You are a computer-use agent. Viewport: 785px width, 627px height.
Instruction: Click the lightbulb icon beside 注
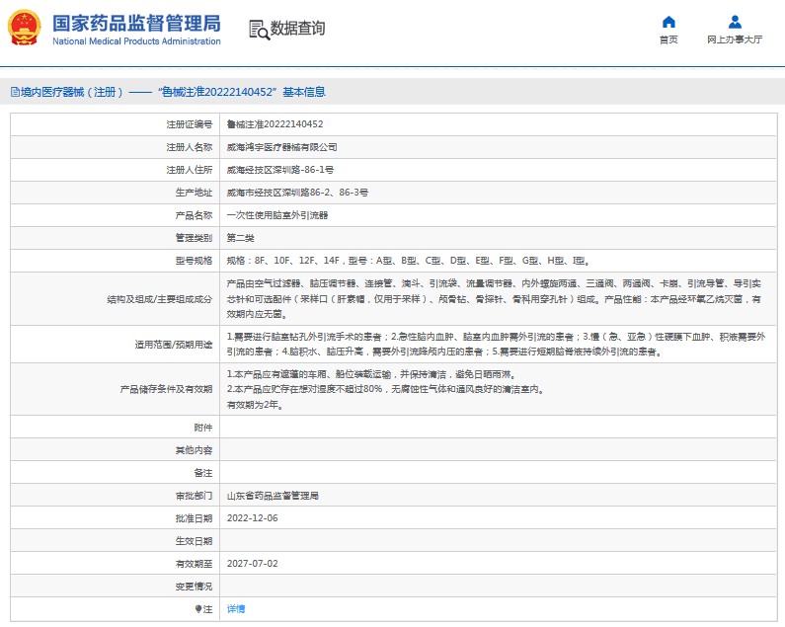coord(198,609)
